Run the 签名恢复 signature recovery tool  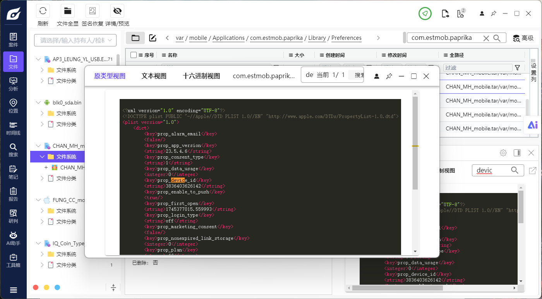click(x=93, y=10)
